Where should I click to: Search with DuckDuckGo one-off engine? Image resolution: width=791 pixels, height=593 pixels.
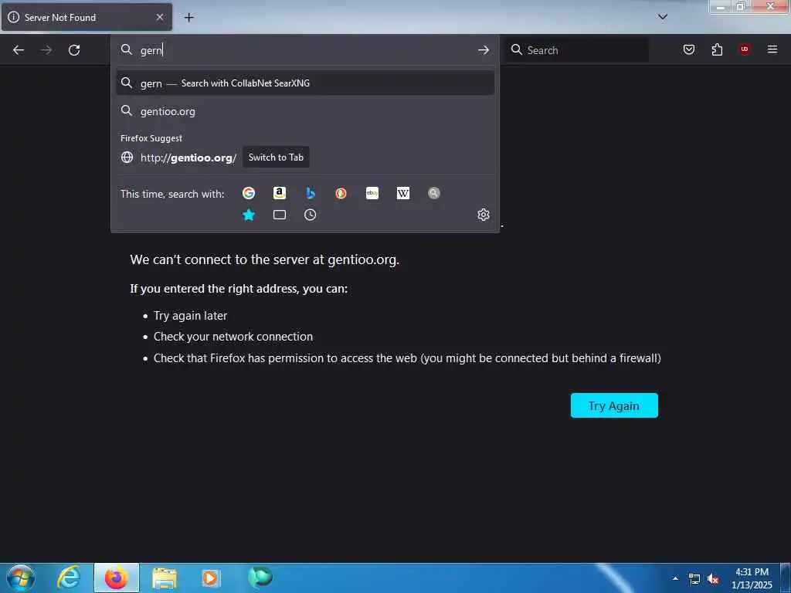tap(341, 193)
